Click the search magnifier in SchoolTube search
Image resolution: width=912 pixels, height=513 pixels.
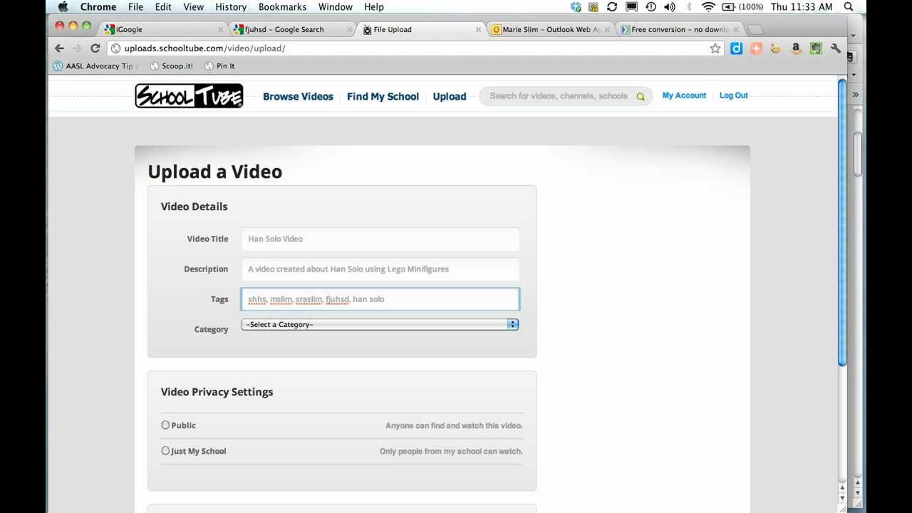click(641, 97)
